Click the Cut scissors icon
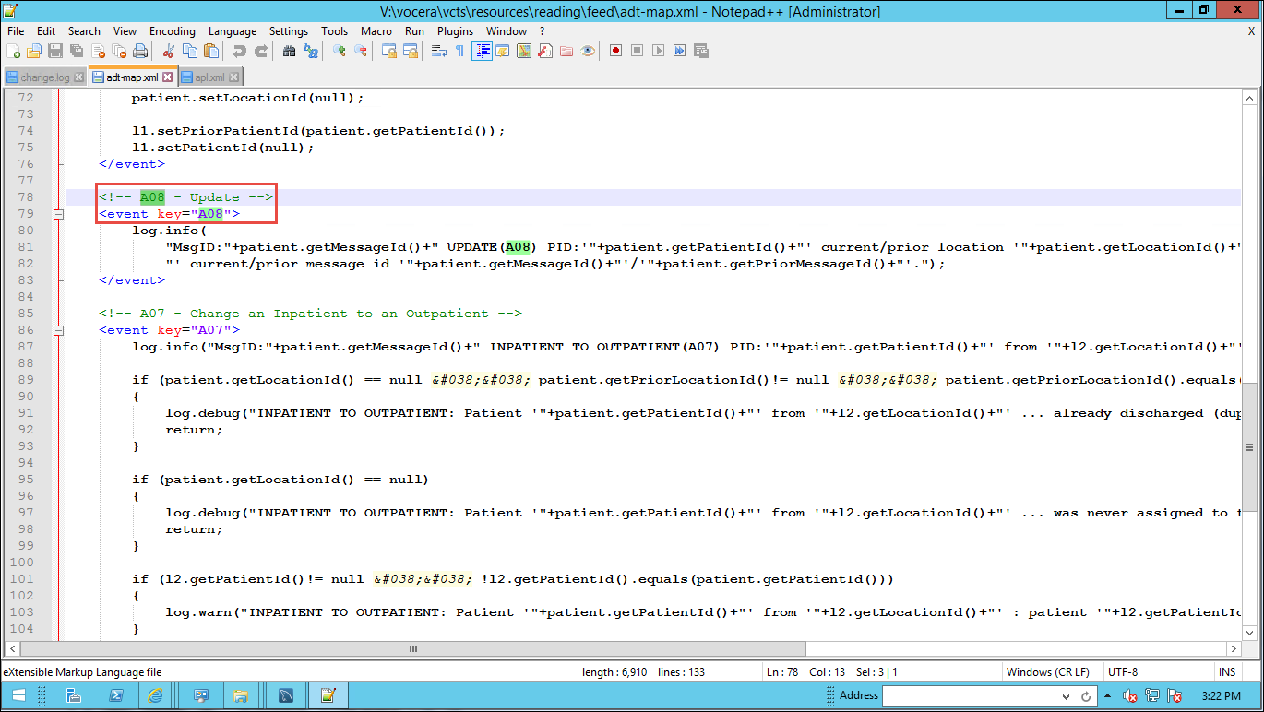The image size is (1264, 712). click(168, 51)
